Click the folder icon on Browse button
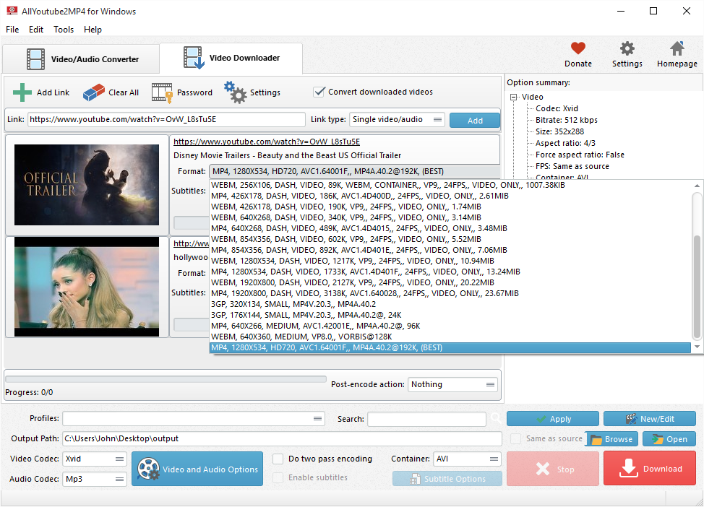Image resolution: width=704 pixels, height=507 pixels. [x=596, y=439]
